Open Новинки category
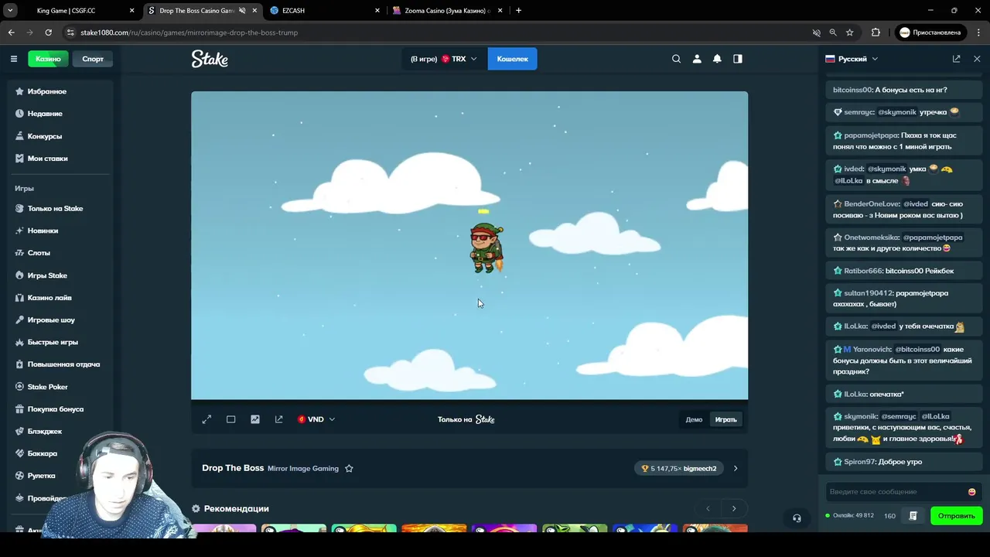The height and width of the screenshot is (557, 990). 43,231
